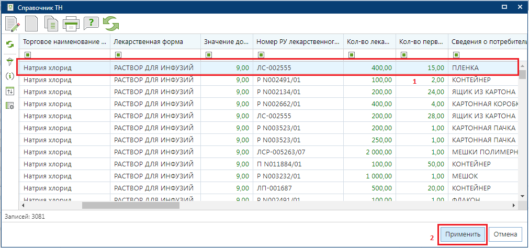Sort by Кол-во перв... column header
529x248 pixels.
(x=422, y=42)
